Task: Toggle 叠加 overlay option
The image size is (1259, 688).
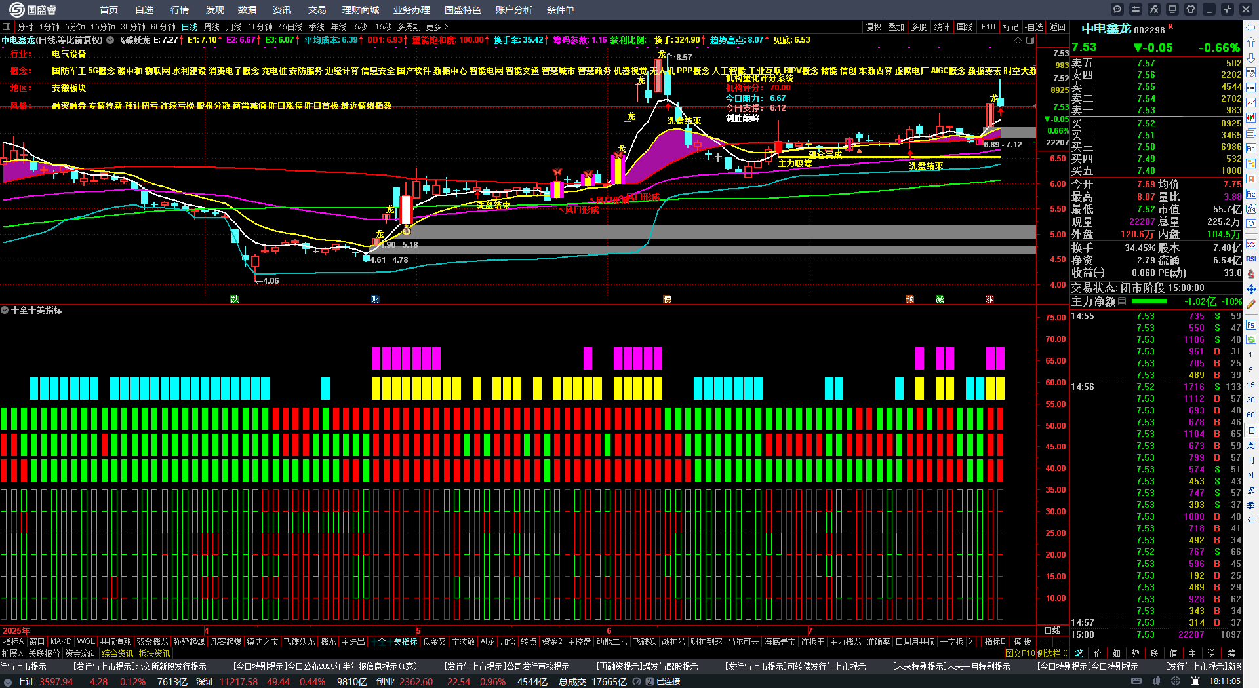Action: pos(896,27)
